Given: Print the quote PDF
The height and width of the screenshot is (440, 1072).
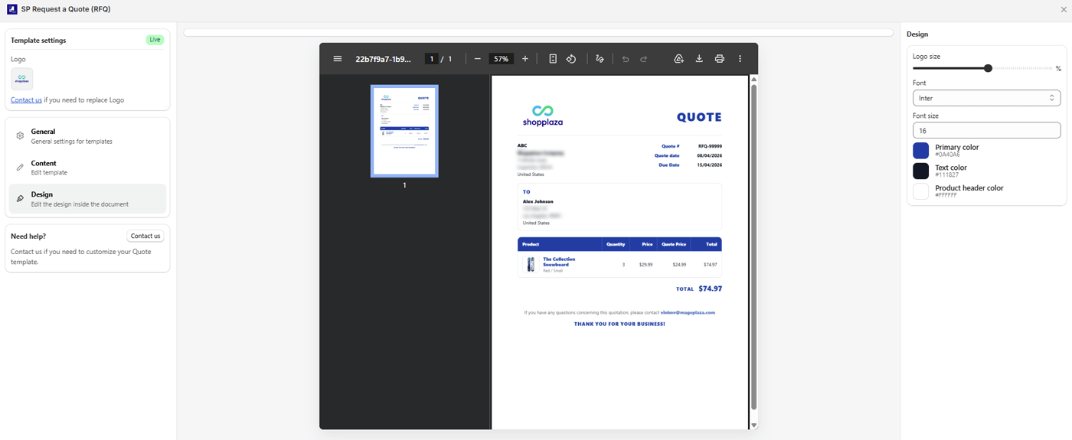Looking at the screenshot, I should coord(720,59).
